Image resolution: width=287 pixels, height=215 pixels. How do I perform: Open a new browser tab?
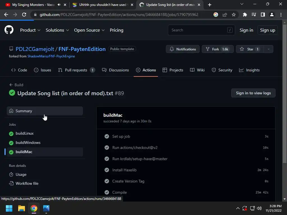(x=210, y=5)
